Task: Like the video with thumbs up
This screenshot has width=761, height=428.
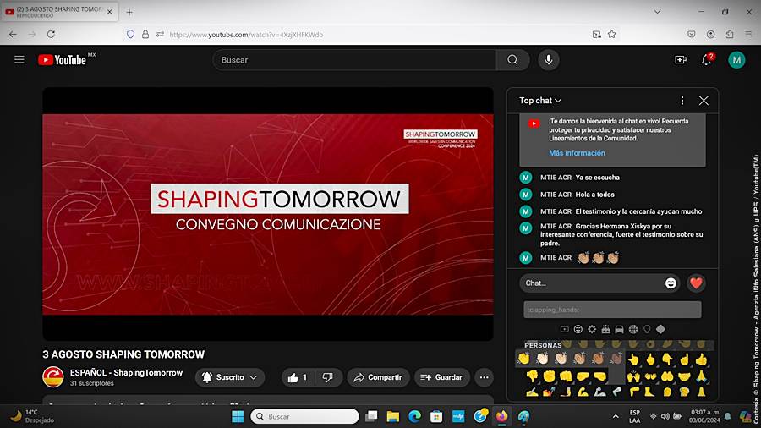Action: tap(298, 377)
